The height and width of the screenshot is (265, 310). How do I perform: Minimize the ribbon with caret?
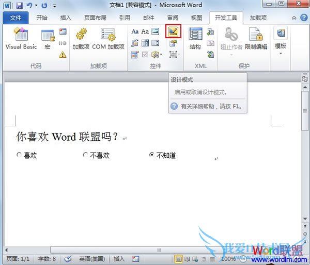click(x=294, y=18)
